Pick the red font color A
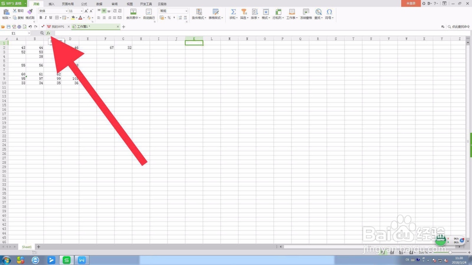This screenshot has height=265, width=472. [80, 18]
